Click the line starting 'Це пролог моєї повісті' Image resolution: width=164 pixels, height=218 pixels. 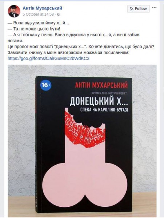pyautogui.click(x=81, y=47)
